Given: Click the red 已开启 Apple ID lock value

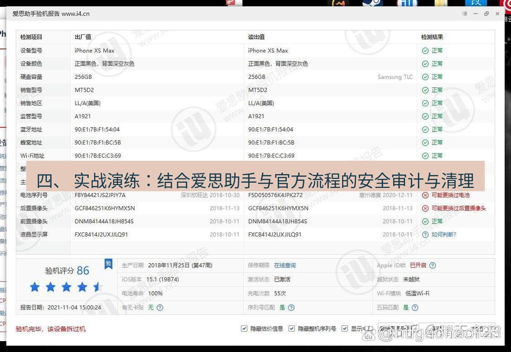Looking at the screenshot, I should pyautogui.click(x=418, y=265).
